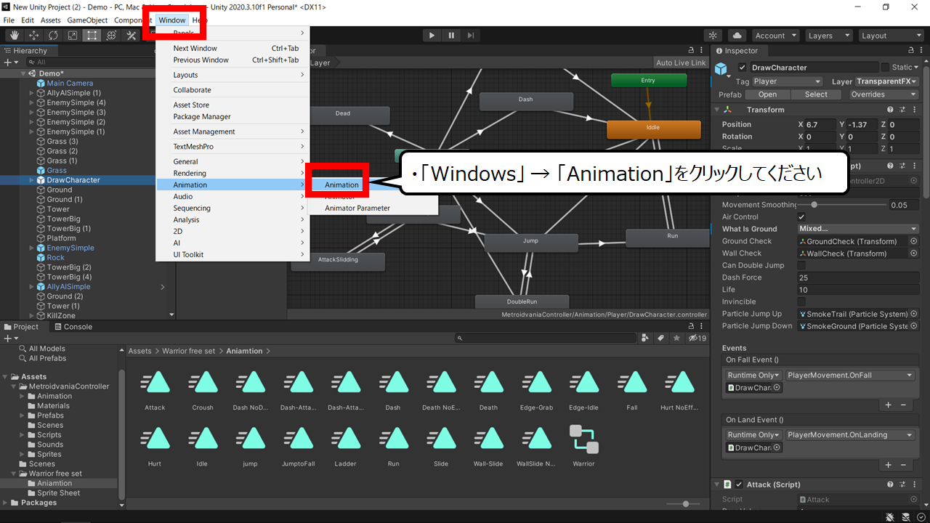This screenshot has height=523, width=930.
Task: Toggle Attack script enabled checkbox
Action: tap(739, 485)
